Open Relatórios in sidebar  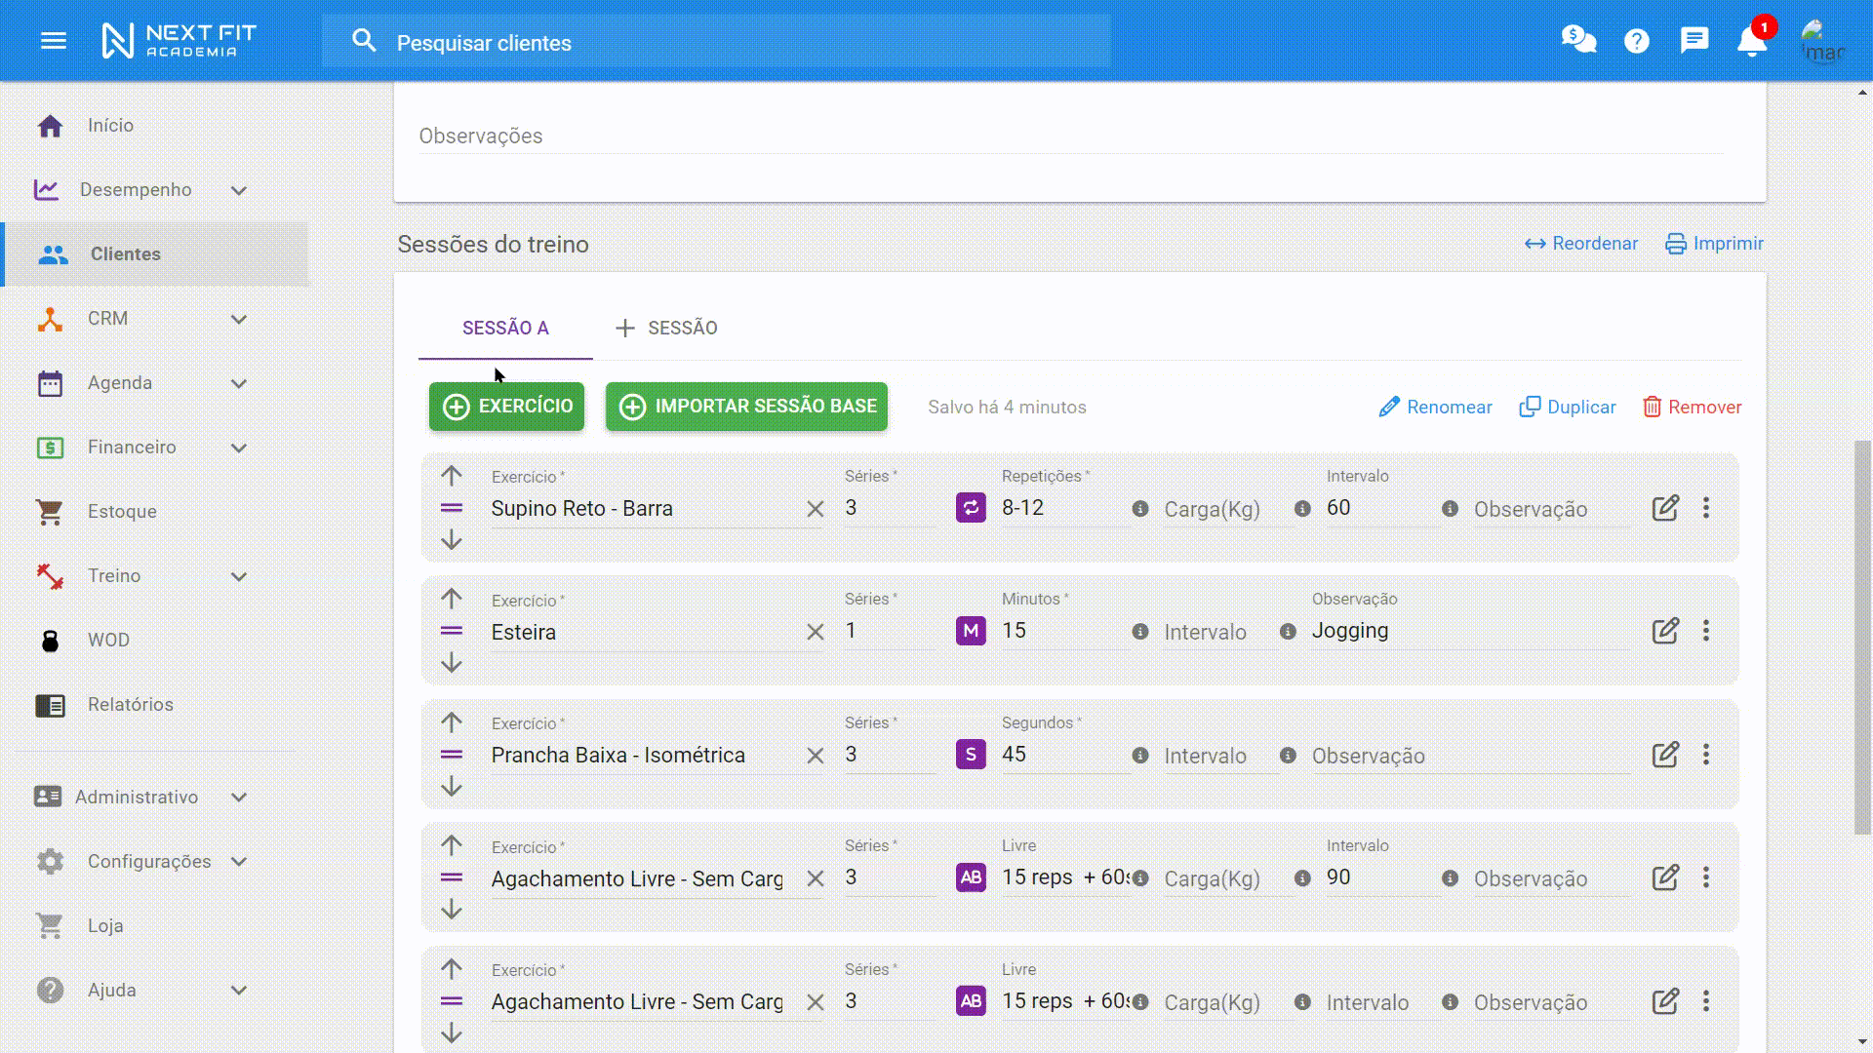pos(130,705)
